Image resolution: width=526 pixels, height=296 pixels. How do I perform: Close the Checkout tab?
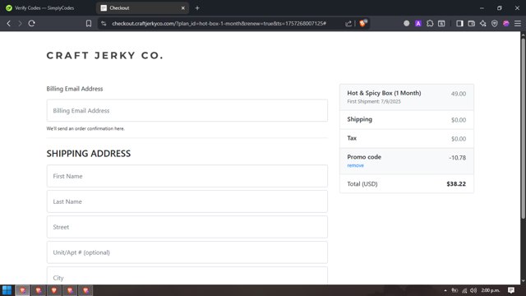(x=182, y=7)
